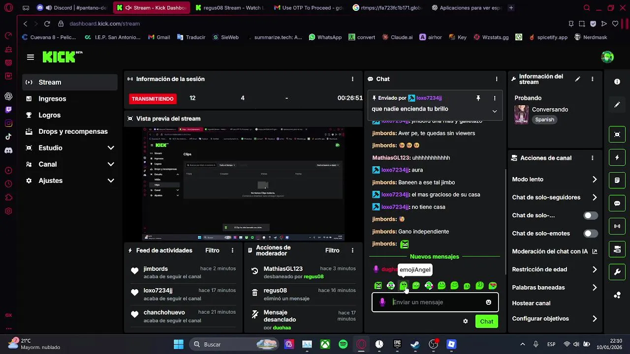Open Feed de actividades three-dot menu

[233, 250]
